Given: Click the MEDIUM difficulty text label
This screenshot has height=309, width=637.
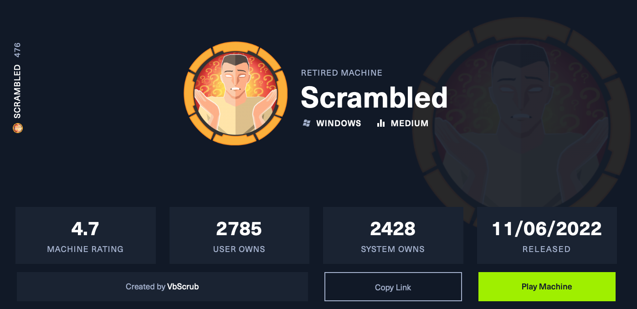Looking at the screenshot, I should coord(410,123).
